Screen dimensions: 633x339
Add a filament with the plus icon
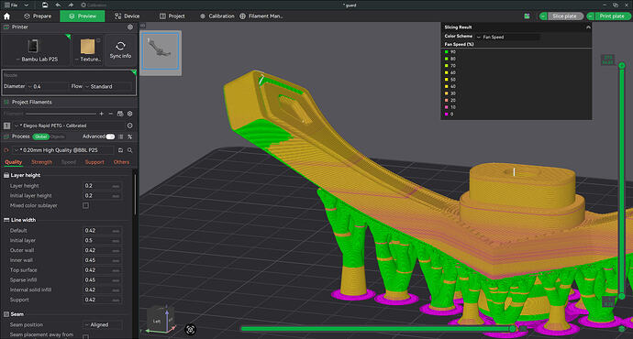click(101, 114)
